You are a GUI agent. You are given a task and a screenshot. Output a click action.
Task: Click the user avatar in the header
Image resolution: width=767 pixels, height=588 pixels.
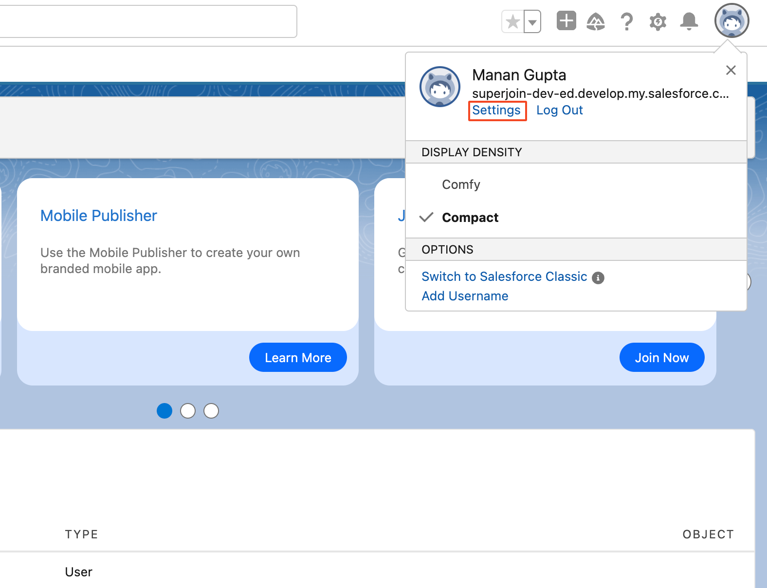[732, 20]
